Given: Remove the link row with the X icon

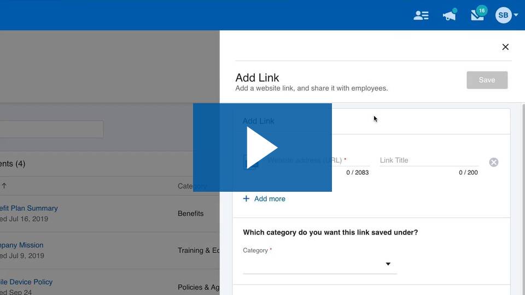Looking at the screenshot, I should coord(493,162).
